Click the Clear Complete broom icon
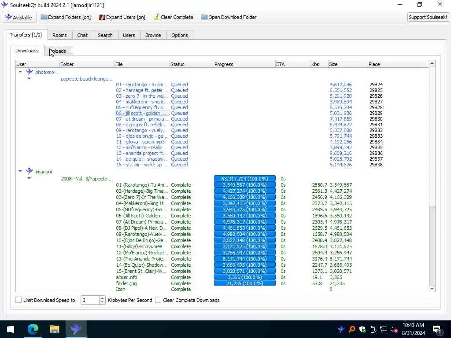Image resolution: width=451 pixels, height=338 pixels. 156,17
